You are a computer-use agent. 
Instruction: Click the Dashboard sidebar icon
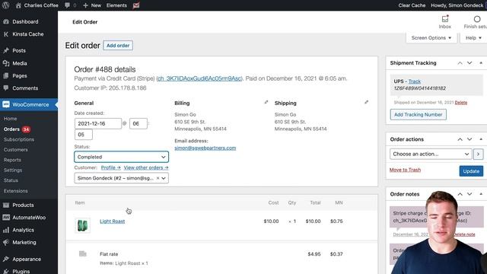coord(6,22)
